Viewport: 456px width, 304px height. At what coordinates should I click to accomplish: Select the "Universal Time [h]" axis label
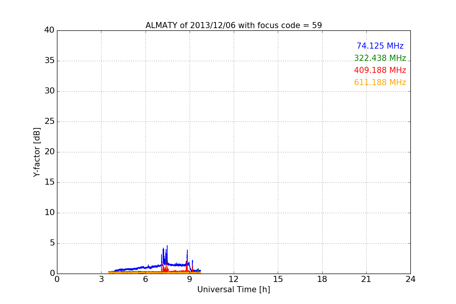pos(234,290)
